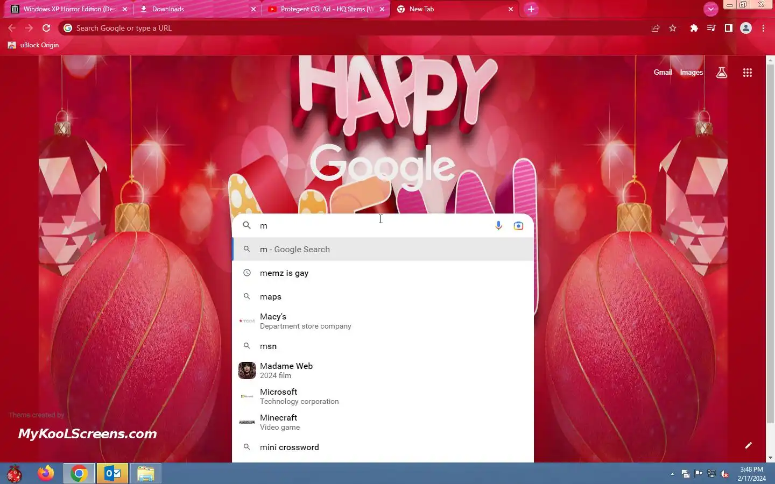Image resolution: width=775 pixels, height=484 pixels.
Task: Show hidden system tray icons
Action: [x=672, y=474]
